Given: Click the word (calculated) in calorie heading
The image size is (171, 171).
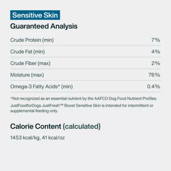Looking at the screenshot, I should pos(82,127).
